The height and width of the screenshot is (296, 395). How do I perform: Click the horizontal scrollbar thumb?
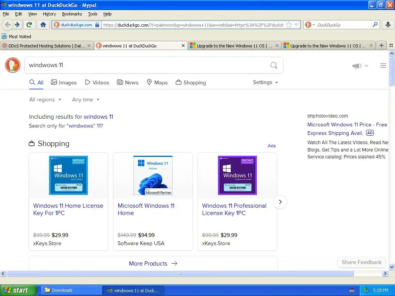[180, 274]
